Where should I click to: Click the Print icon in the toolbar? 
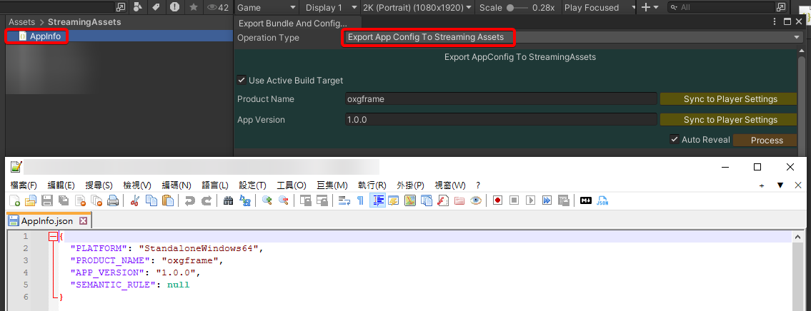point(113,201)
